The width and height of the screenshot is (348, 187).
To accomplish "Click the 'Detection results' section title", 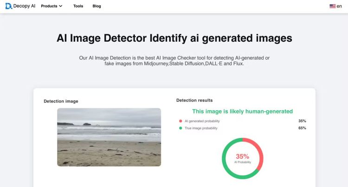I will [x=194, y=100].
